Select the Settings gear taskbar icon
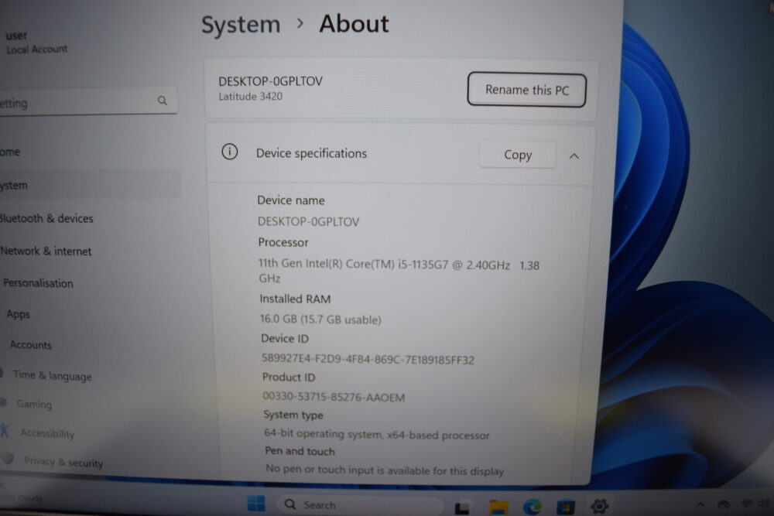This screenshot has width=774, height=516. pos(599,506)
